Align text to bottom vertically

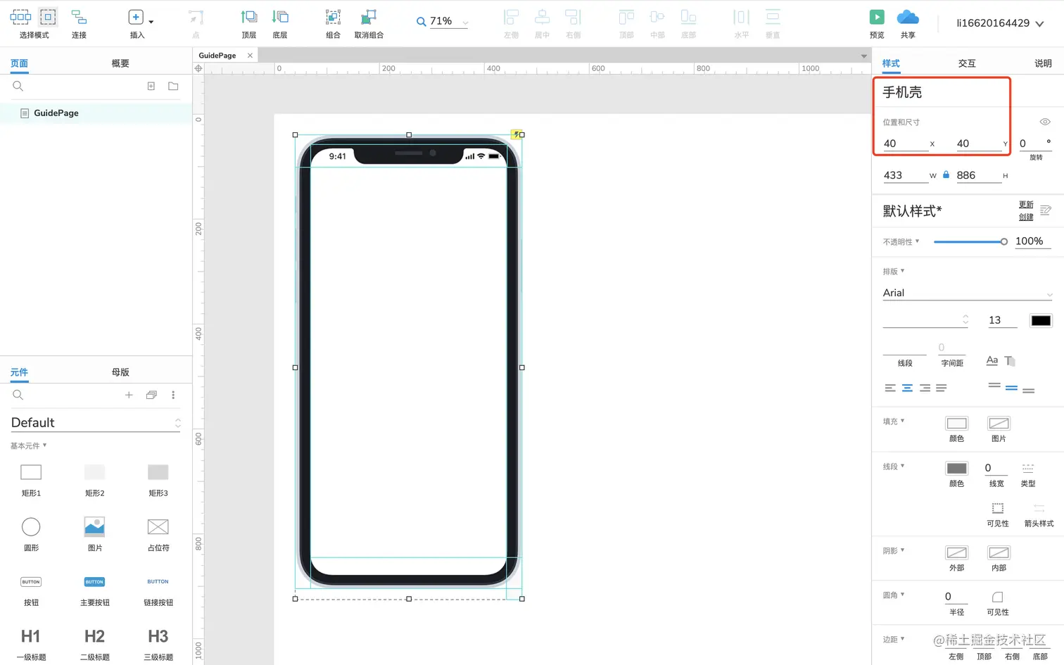click(x=1029, y=390)
